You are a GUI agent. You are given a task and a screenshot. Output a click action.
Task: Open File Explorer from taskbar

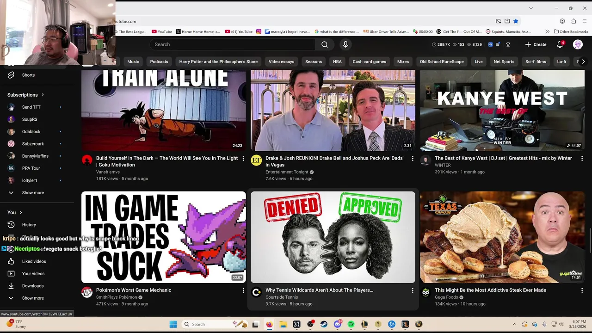click(283, 324)
